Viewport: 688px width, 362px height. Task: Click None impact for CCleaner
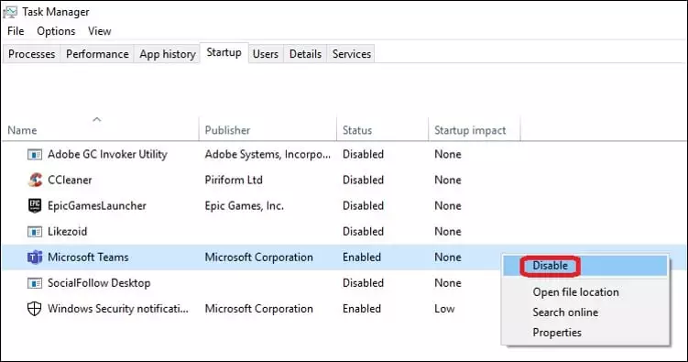pos(448,180)
